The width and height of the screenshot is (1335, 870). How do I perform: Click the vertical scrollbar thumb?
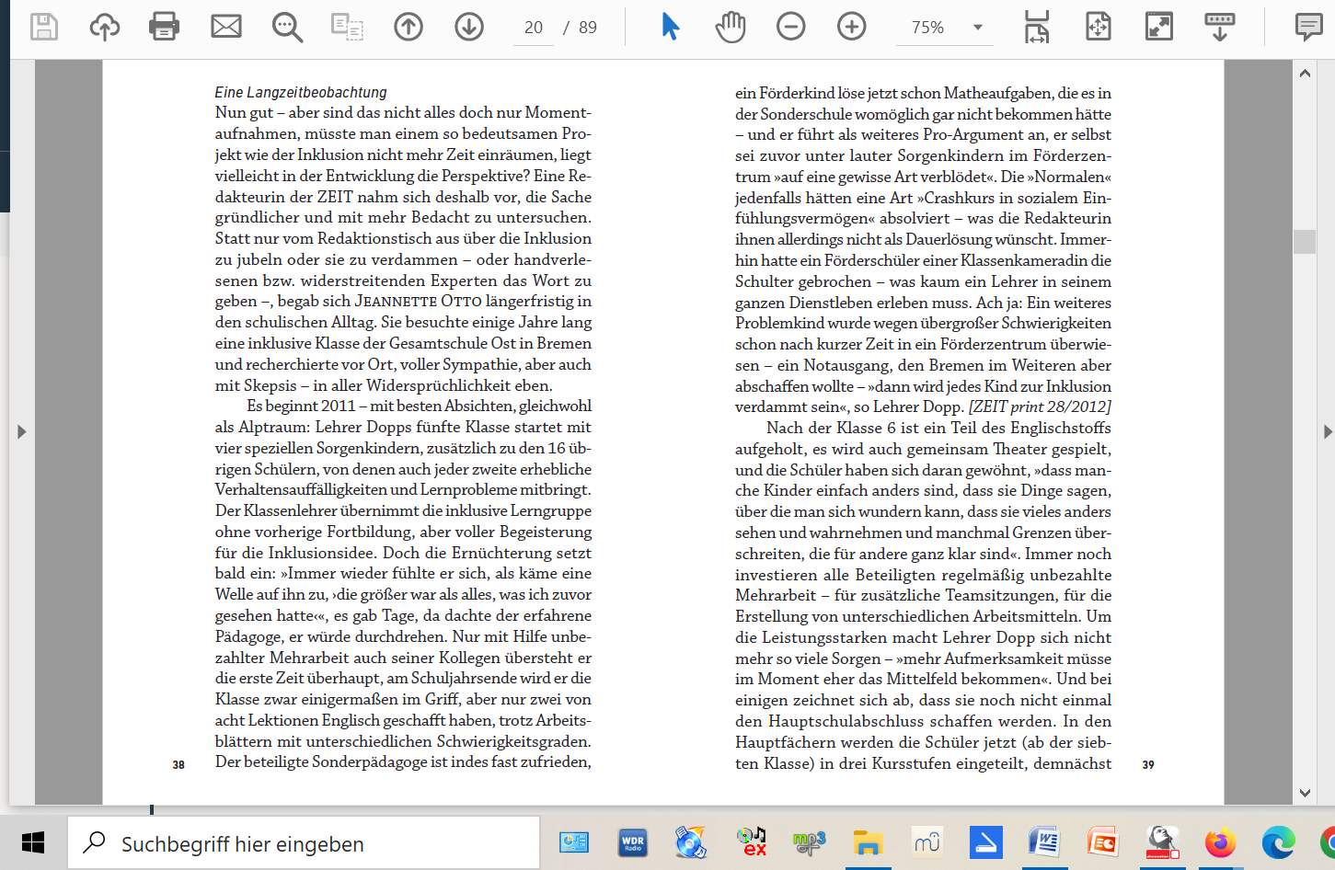pos(1305,241)
